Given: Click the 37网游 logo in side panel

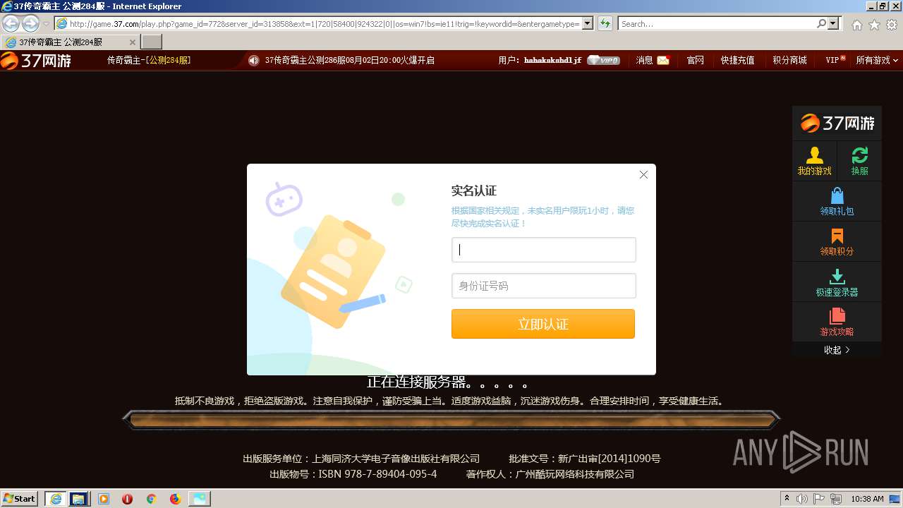Looking at the screenshot, I should point(837,123).
